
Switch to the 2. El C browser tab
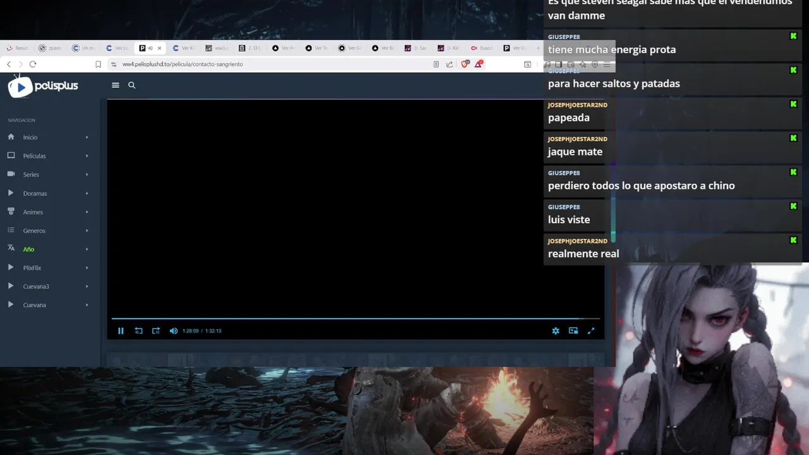(x=250, y=48)
